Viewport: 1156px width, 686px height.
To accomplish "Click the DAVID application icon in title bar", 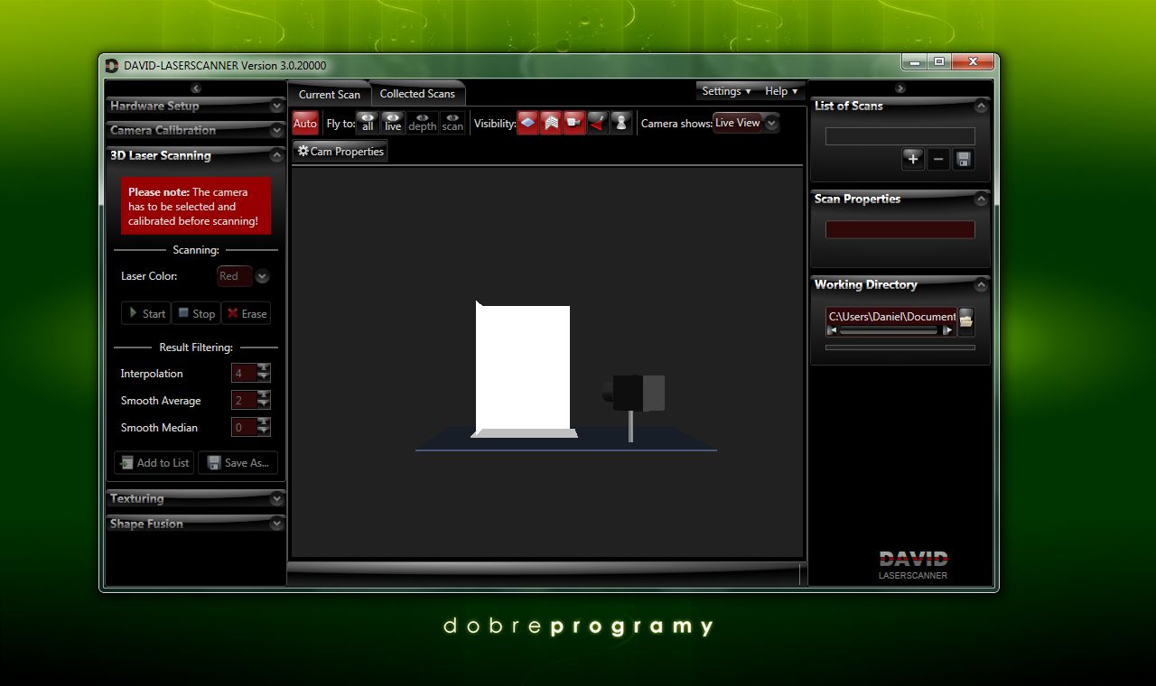I will point(112,65).
